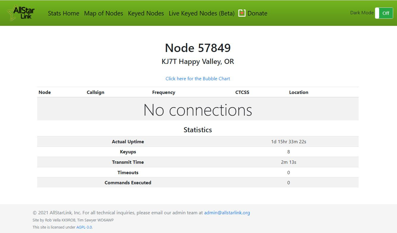Email the admin team at admin@allstarlink.org
This screenshot has width=397, height=233.
pos(227,212)
